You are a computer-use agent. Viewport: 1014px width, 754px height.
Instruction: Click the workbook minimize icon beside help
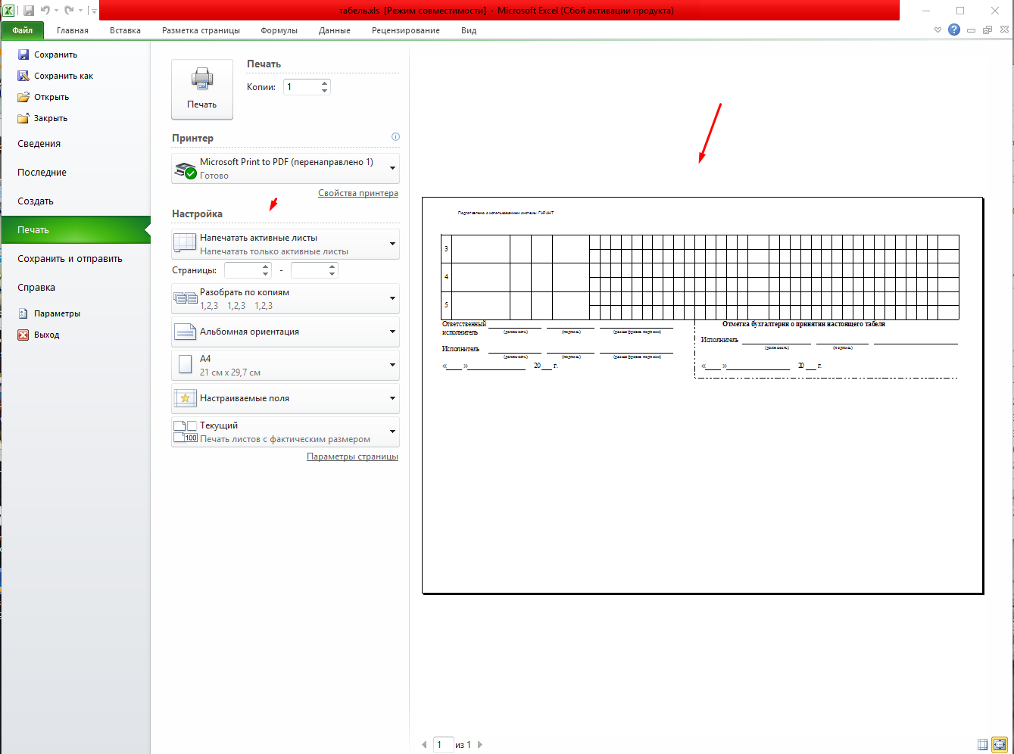coord(971,30)
